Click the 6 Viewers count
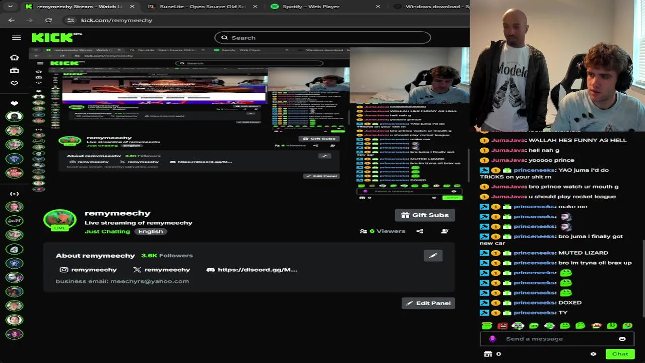Image resolution: width=645 pixels, height=363 pixels. (388, 231)
